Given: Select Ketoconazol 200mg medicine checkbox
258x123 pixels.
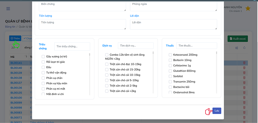Looking at the screenshot, I should coord(170,55).
